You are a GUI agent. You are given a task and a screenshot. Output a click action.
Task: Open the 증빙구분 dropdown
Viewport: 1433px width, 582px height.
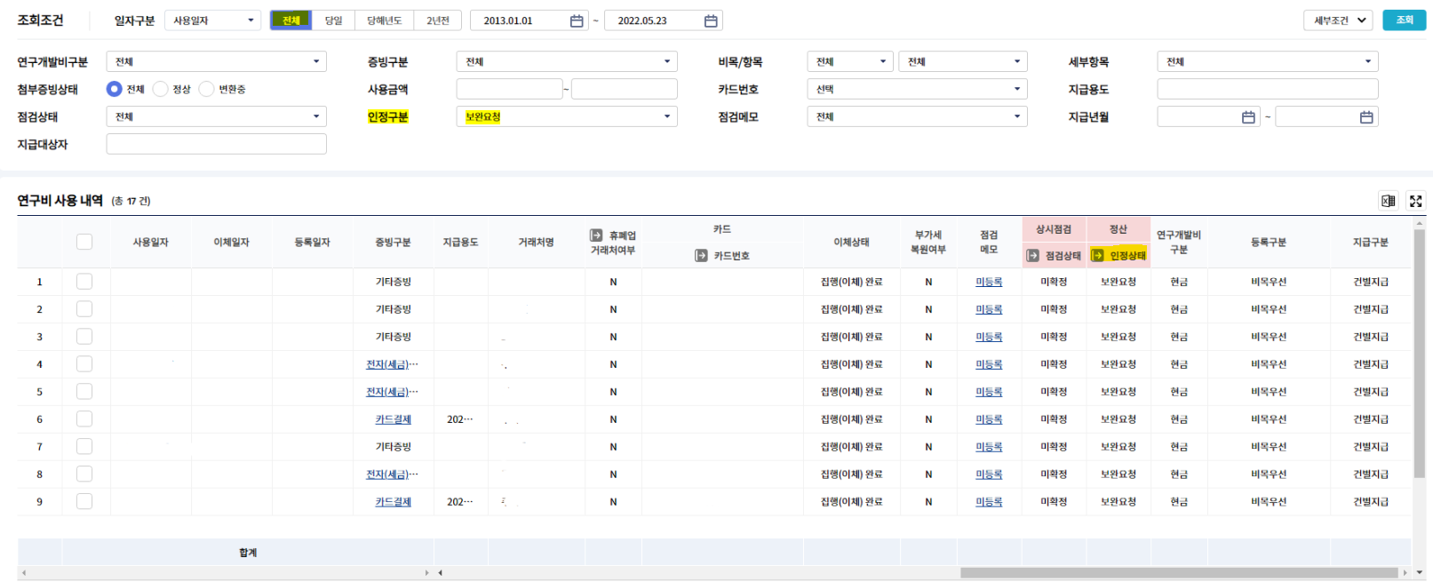point(567,61)
